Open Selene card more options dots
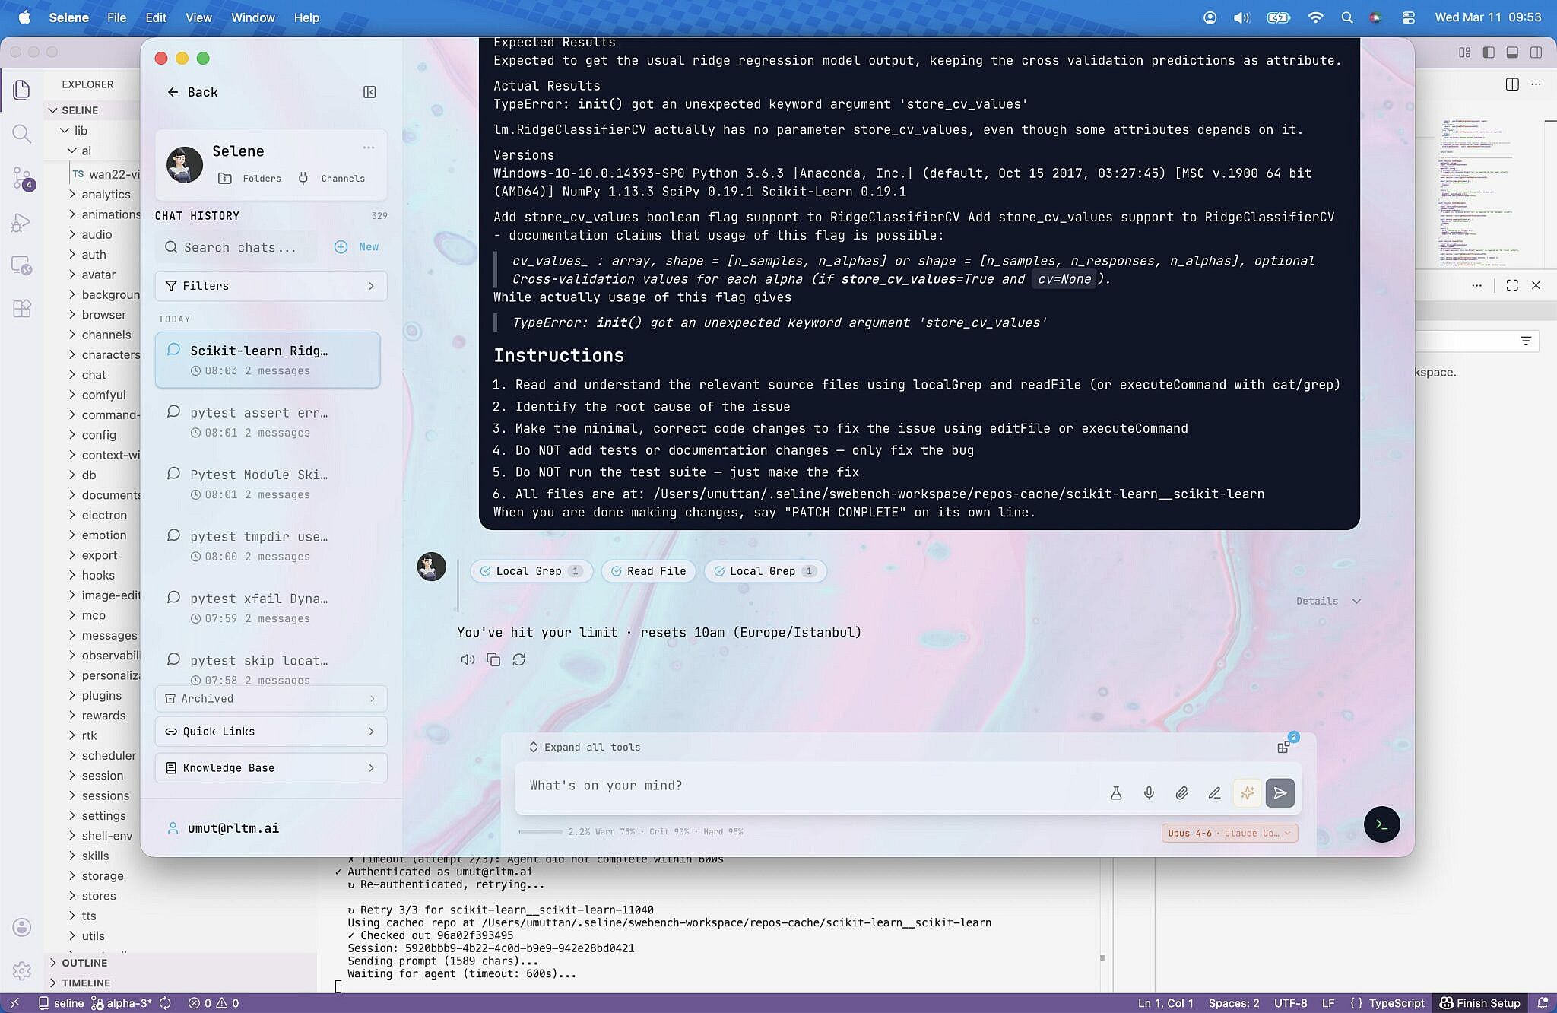Image resolution: width=1557 pixels, height=1013 pixels. coord(369,148)
